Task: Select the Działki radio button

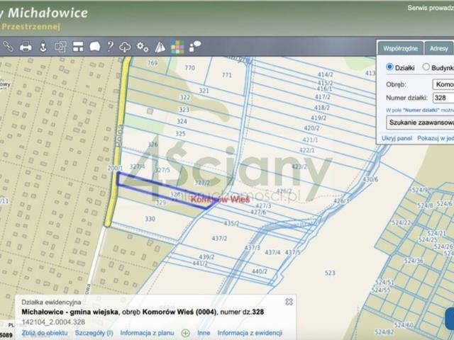Action: pos(389,67)
